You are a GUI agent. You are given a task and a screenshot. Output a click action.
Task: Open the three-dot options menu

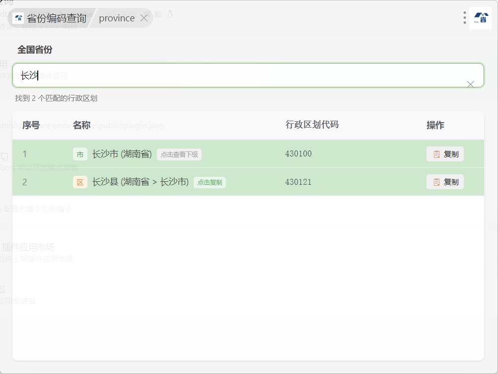(464, 18)
